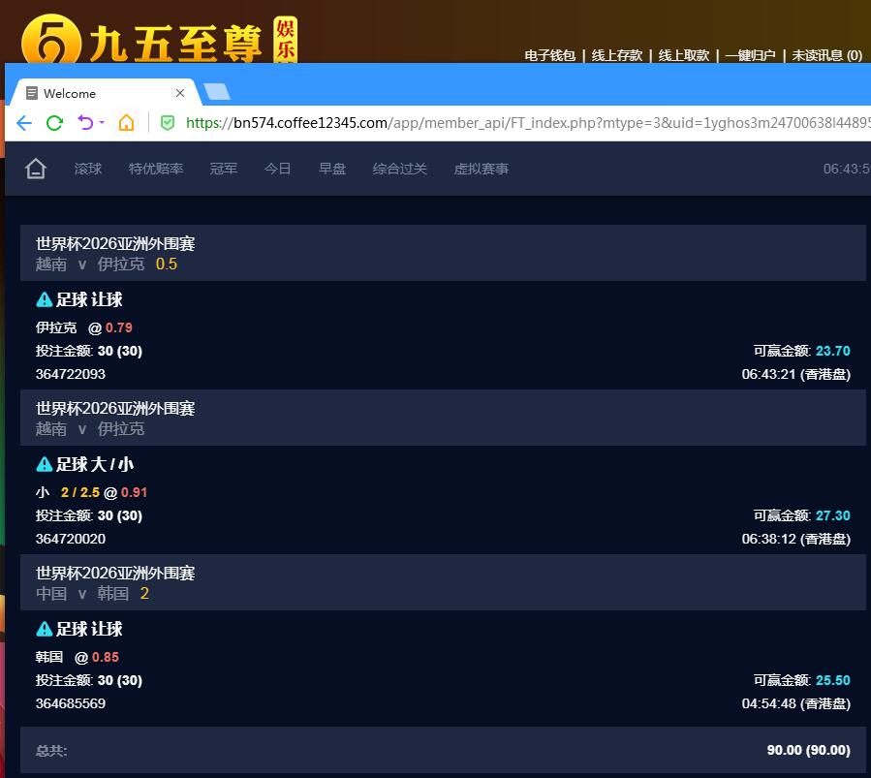Click timestamp 06:38:12 (香港盘)
Image resolution: width=871 pixels, height=778 pixels.
click(796, 539)
